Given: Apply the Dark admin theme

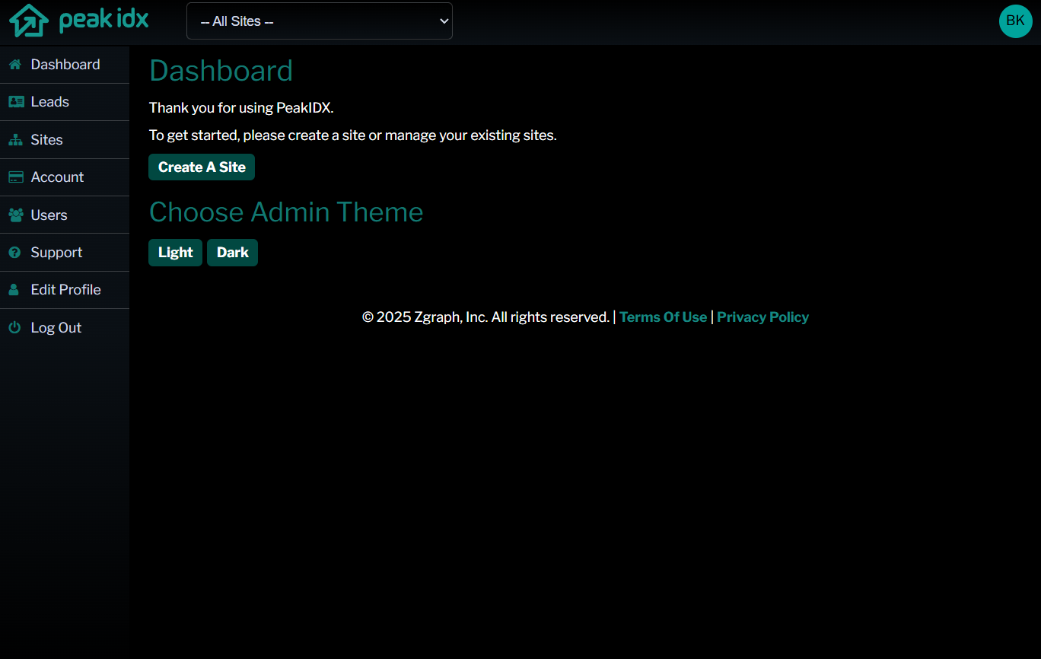Looking at the screenshot, I should (x=232, y=252).
